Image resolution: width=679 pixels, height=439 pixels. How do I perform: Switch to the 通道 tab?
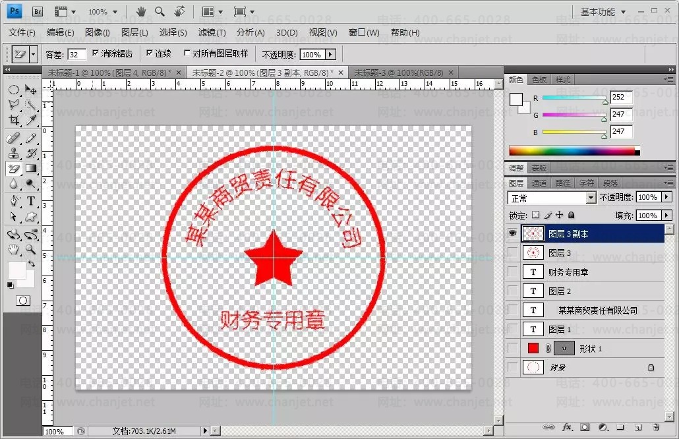pyautogui.click(x=539, y=183)
